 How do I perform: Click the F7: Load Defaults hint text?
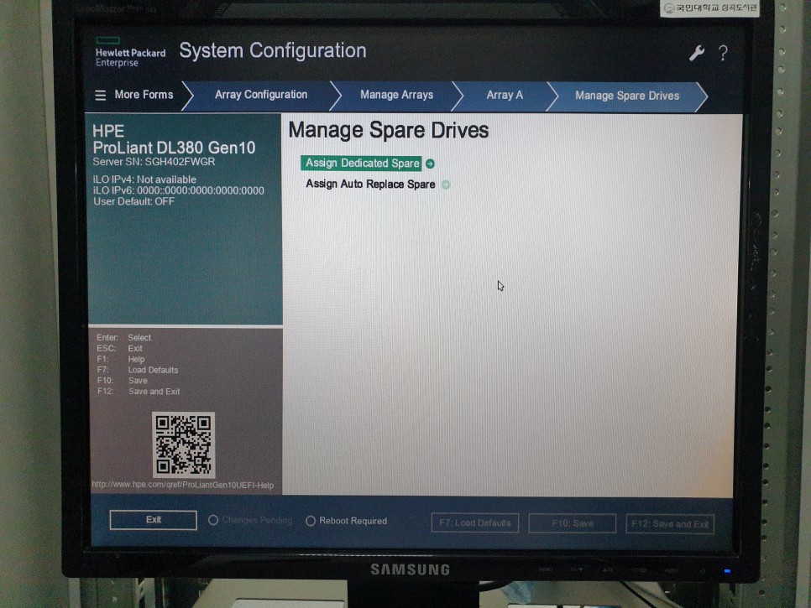138,370
